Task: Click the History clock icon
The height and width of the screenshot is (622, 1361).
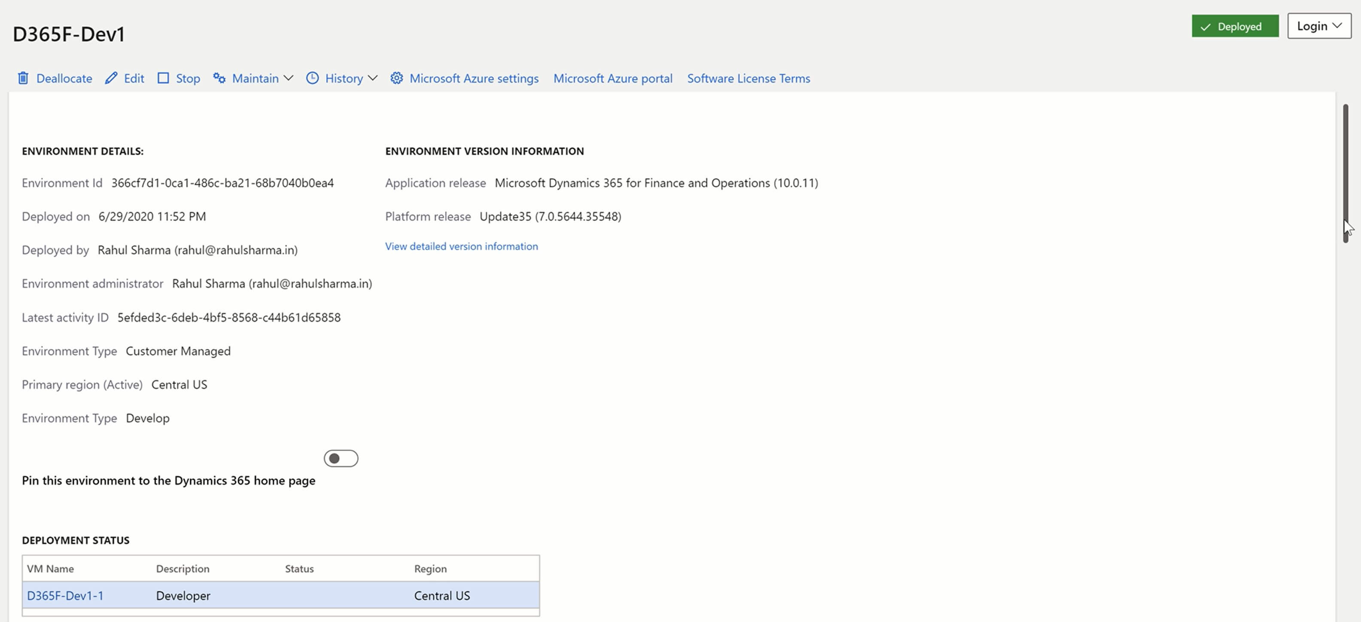Action: [312, 78]
